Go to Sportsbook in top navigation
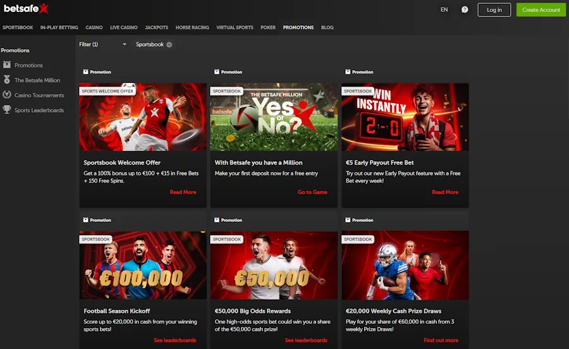 (x=18, y=28)
